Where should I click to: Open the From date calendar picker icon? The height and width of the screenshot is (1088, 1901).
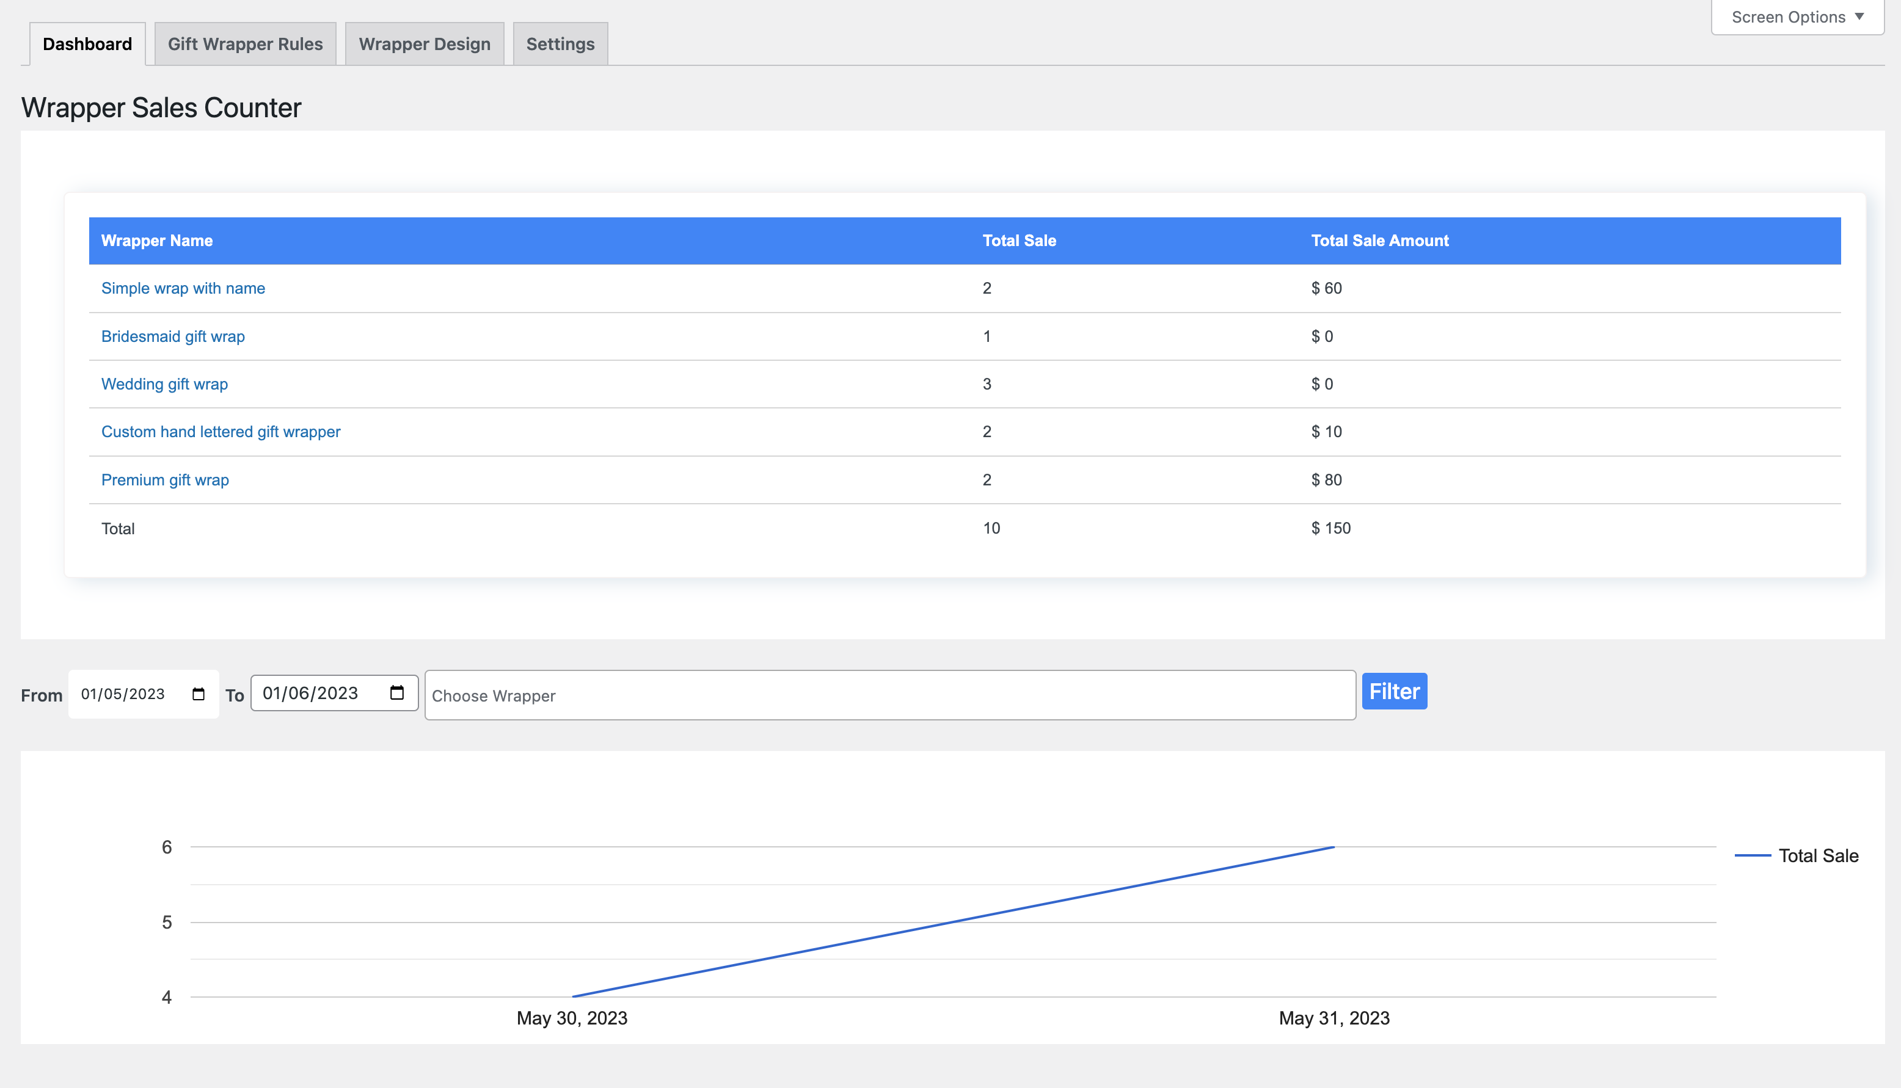point(198,694)
